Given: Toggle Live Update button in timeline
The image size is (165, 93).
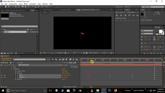Looking at the screenshot, I should (53, 59).
